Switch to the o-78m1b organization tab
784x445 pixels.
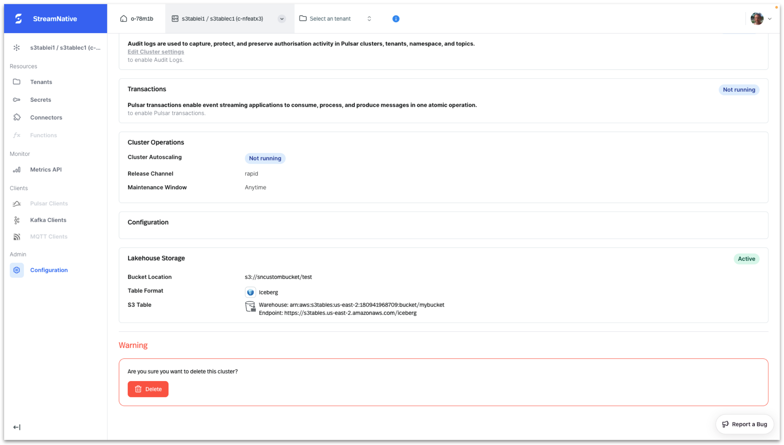pyautogui.click(x=137, y=18)
